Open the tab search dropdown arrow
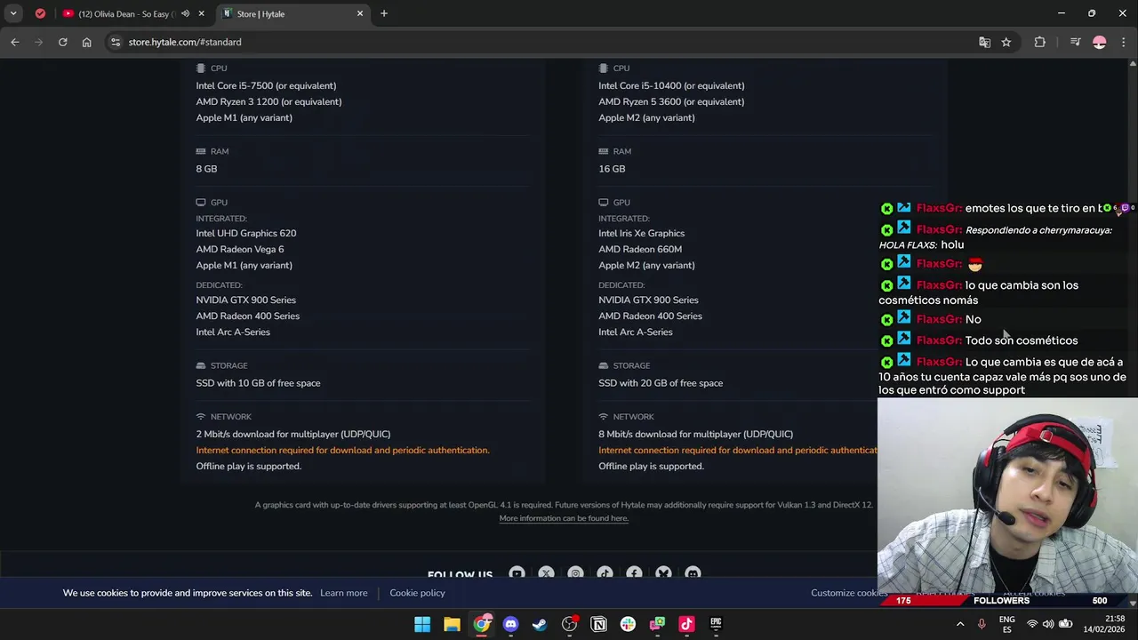This screenshot has height=640, width=1138. [x=13, y=13]
